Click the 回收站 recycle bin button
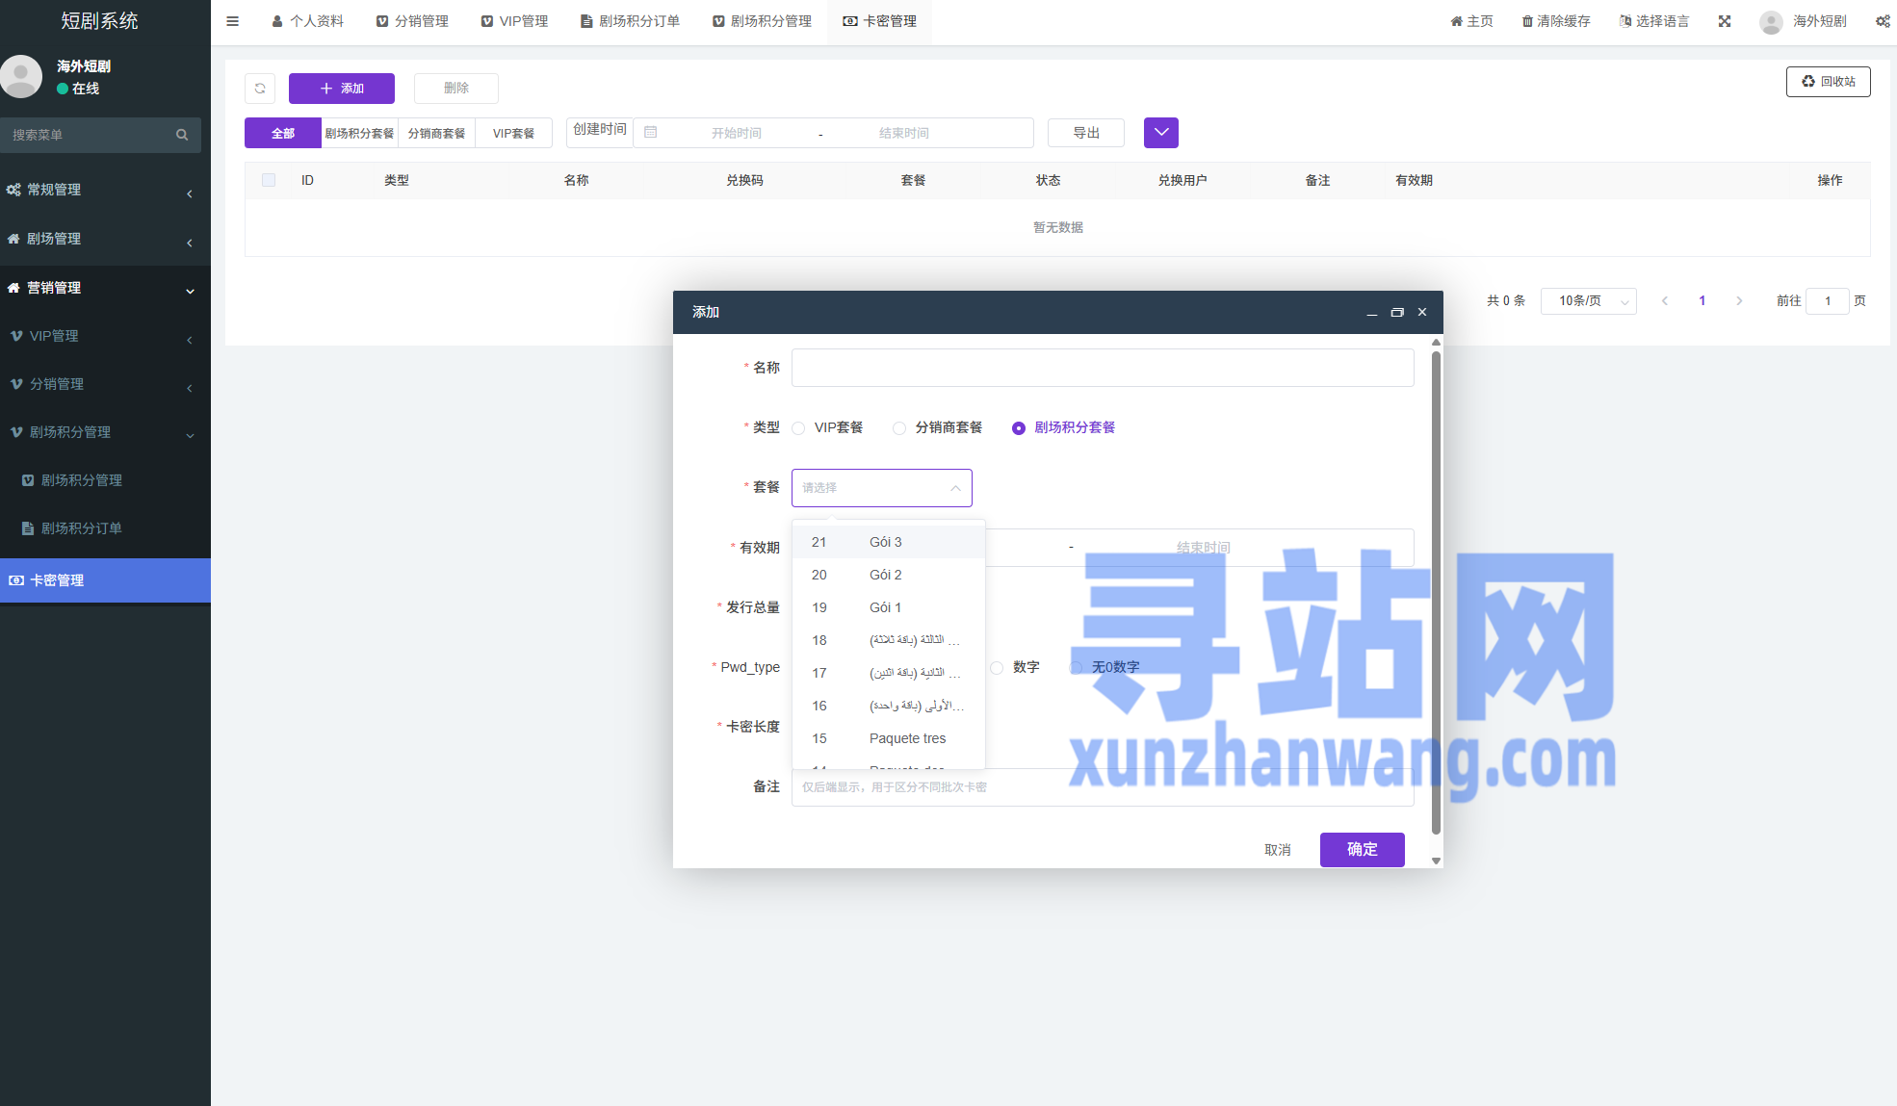 [x=1828, y=82]
